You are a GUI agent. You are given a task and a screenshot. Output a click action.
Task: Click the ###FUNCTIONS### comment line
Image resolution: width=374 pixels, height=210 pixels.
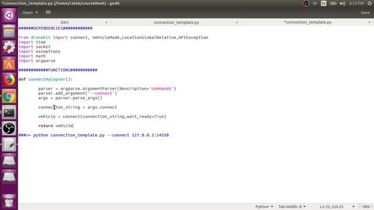pyautogui.click(x=58, y=70)
